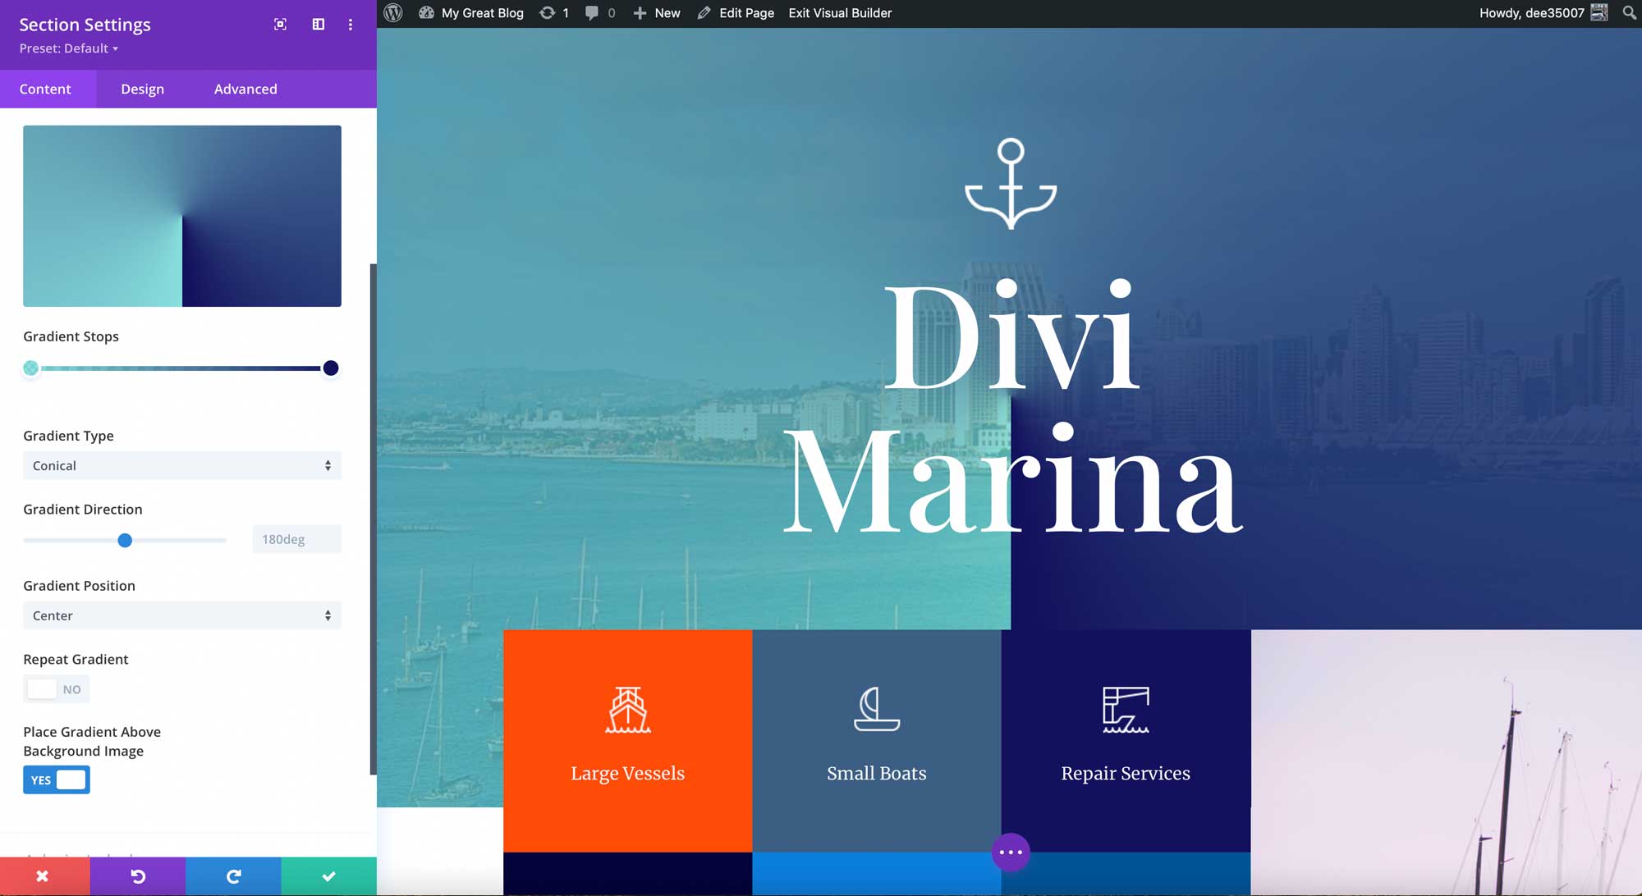The height and width of the screenshot is (896, 1642).
Task: Click the snap modal to sidebar icon
Action: (318, 25)
